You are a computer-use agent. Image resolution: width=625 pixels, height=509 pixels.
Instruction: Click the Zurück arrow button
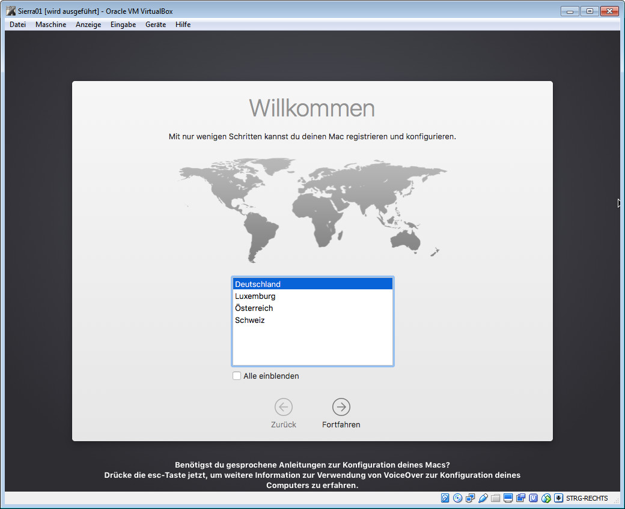[x=284, y=407]
